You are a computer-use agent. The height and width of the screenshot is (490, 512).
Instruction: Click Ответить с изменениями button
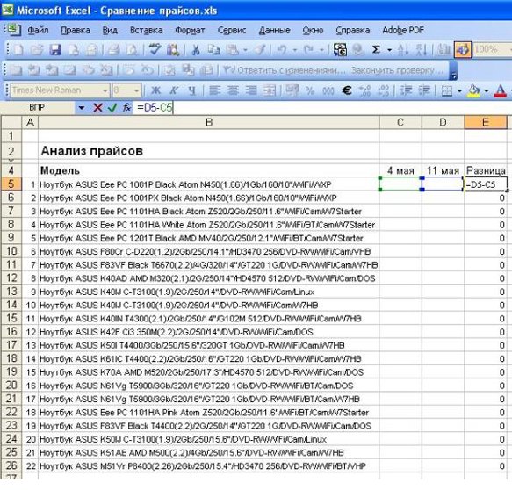pos(284,70)
